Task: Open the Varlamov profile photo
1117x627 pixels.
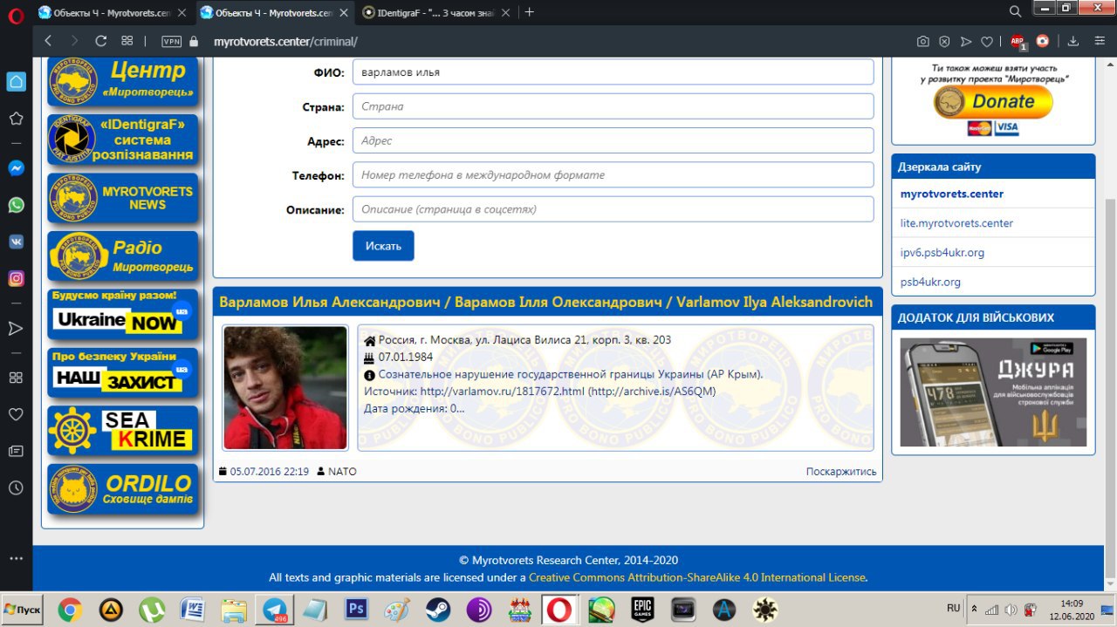Action: point(285,387)
